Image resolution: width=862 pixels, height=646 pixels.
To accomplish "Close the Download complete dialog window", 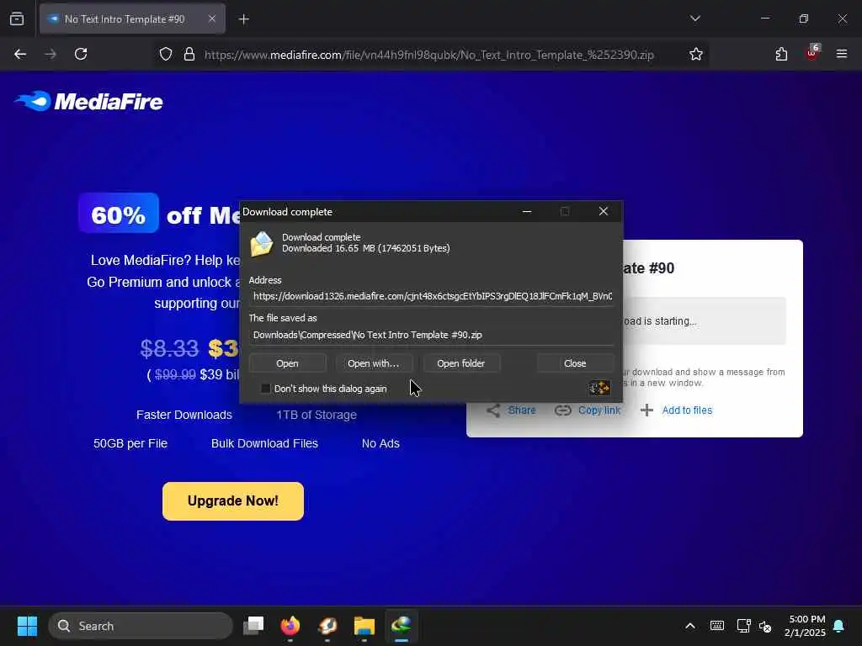I will coord(603,211).
